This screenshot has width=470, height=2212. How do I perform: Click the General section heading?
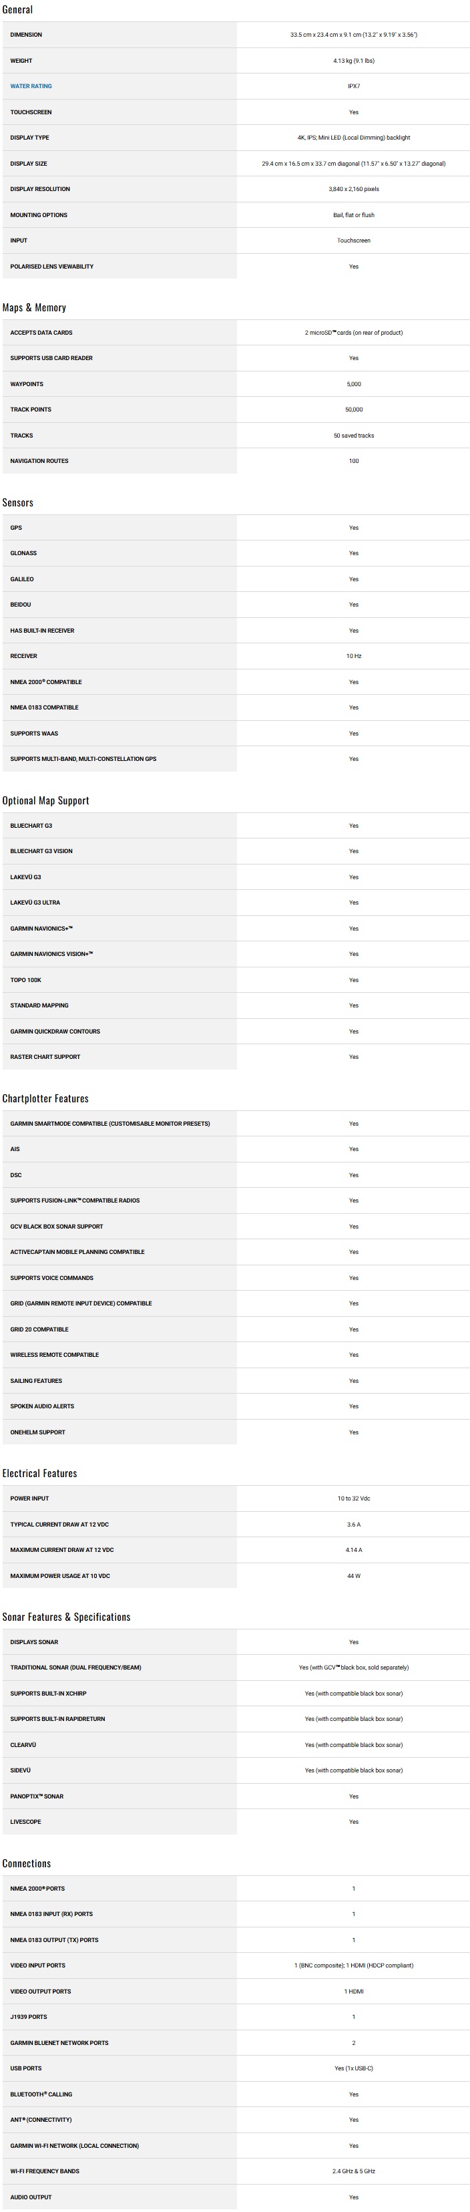pos(17,9)
